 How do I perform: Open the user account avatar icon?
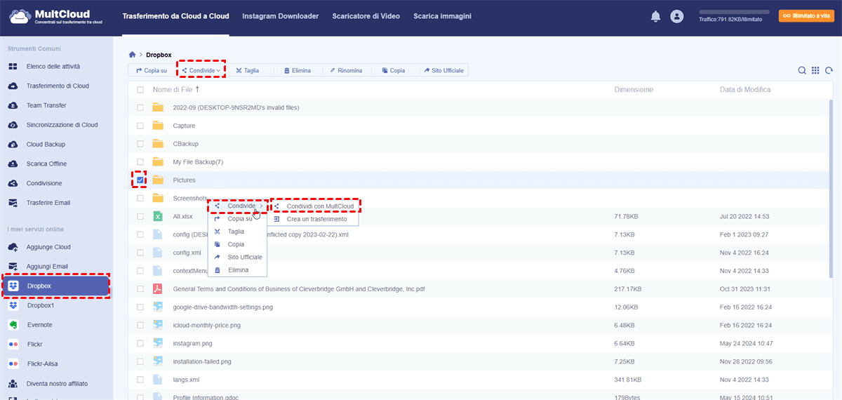676,16
